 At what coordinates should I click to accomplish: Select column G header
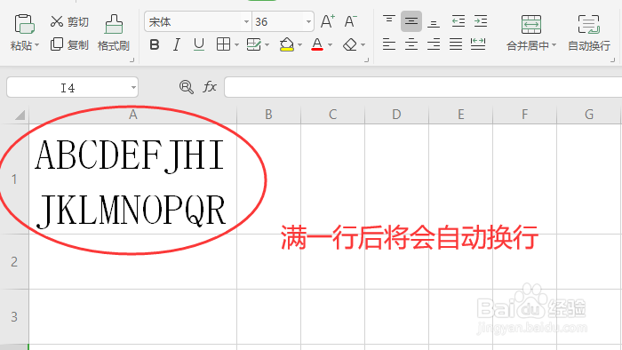point(589,115)
